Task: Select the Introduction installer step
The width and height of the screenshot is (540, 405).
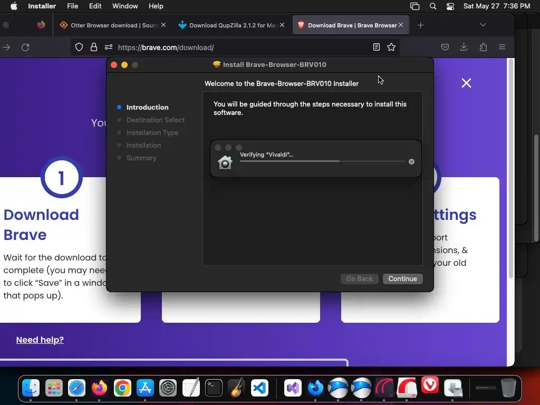Action: [148, 107]
